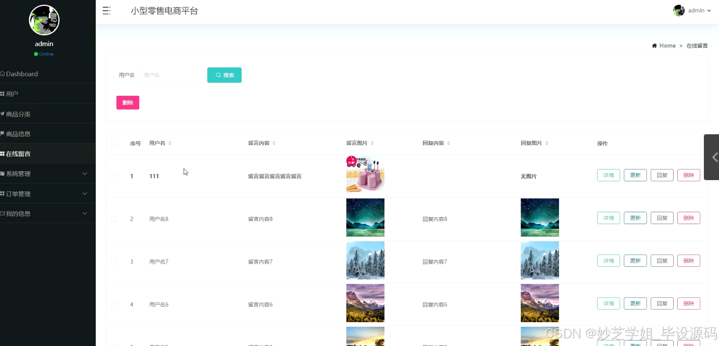Check the row for 用户名6
The width and height of the screenshot is (719, 346).
point(114,304)
